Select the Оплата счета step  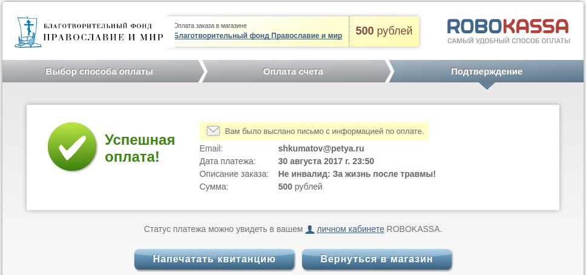[x=293, y=71]
